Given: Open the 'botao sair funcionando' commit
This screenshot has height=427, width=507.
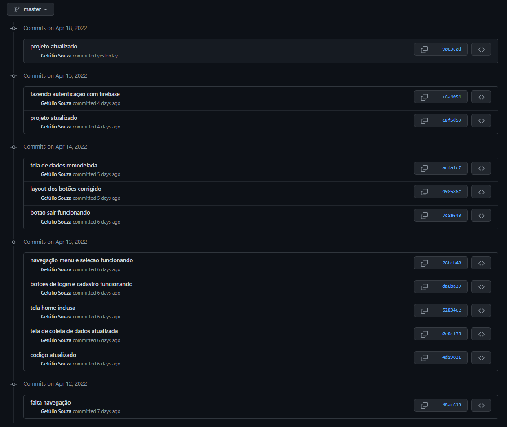Looking at the screenshot, I should 60,212.
